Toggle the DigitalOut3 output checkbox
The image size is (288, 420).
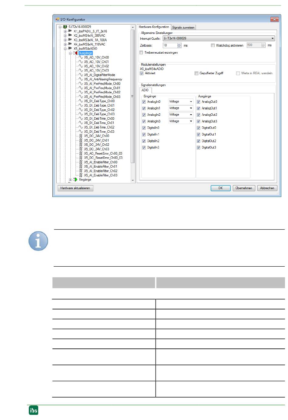pos(199,148)
